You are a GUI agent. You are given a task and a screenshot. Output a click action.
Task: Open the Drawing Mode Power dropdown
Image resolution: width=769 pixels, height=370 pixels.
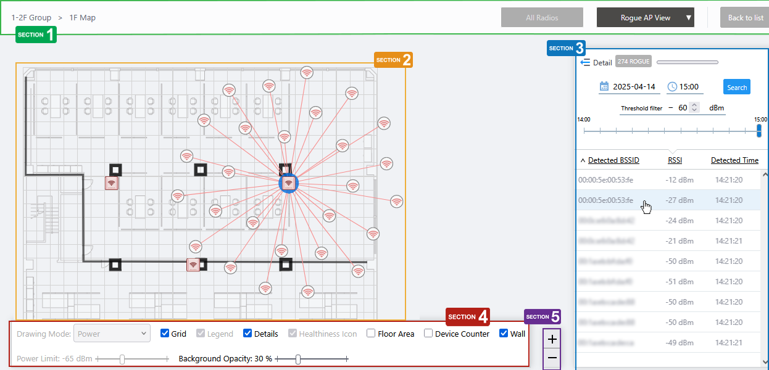[112, 334]
